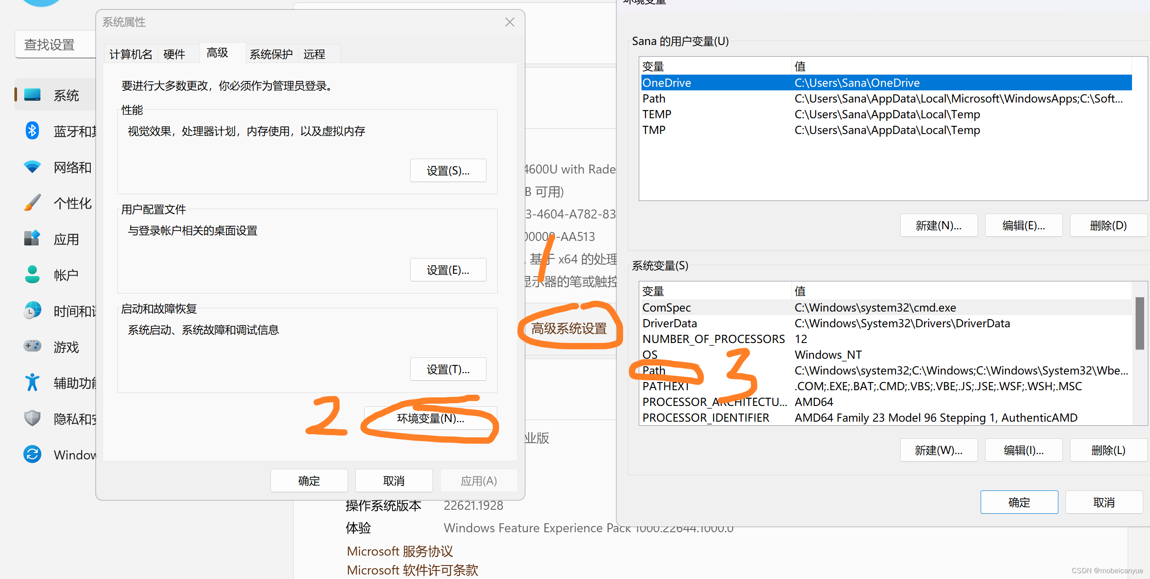This screenshot has width=1150, height=579.
Task: Click the 环境变量(N)... button
Action: point(430,419)
